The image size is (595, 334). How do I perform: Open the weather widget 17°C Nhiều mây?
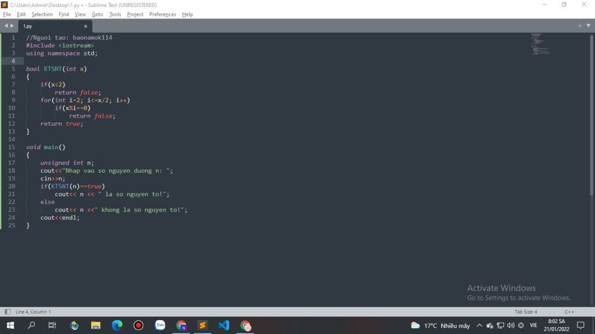coord(440,325)
